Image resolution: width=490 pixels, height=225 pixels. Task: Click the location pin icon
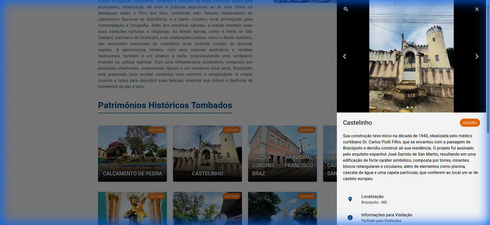[x=350, y=199]
